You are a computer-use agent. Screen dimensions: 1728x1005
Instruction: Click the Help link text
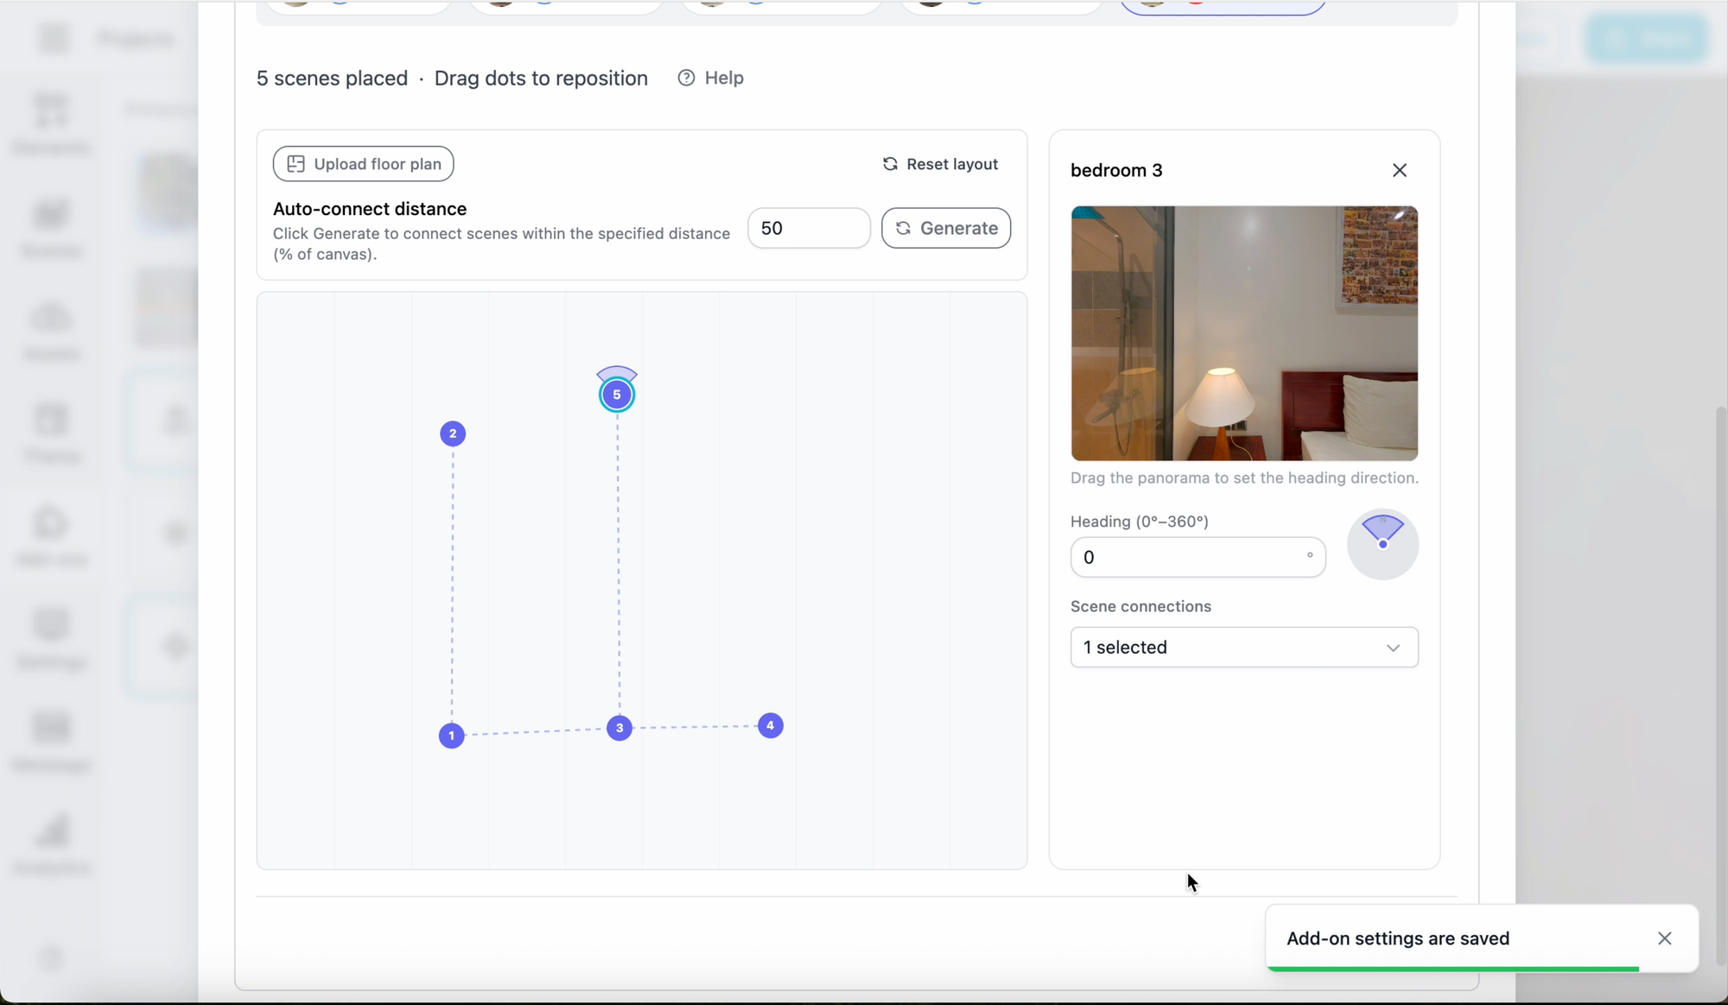[724, 78]
